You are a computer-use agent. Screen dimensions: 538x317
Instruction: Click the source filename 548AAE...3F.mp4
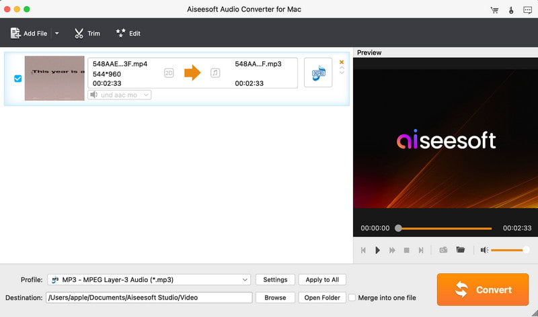point(120,64)
